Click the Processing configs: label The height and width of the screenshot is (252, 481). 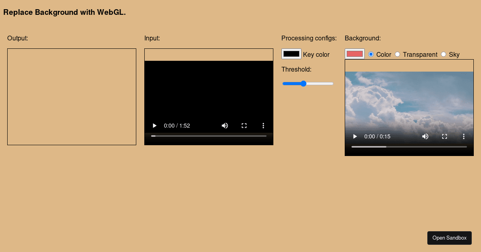309,38
